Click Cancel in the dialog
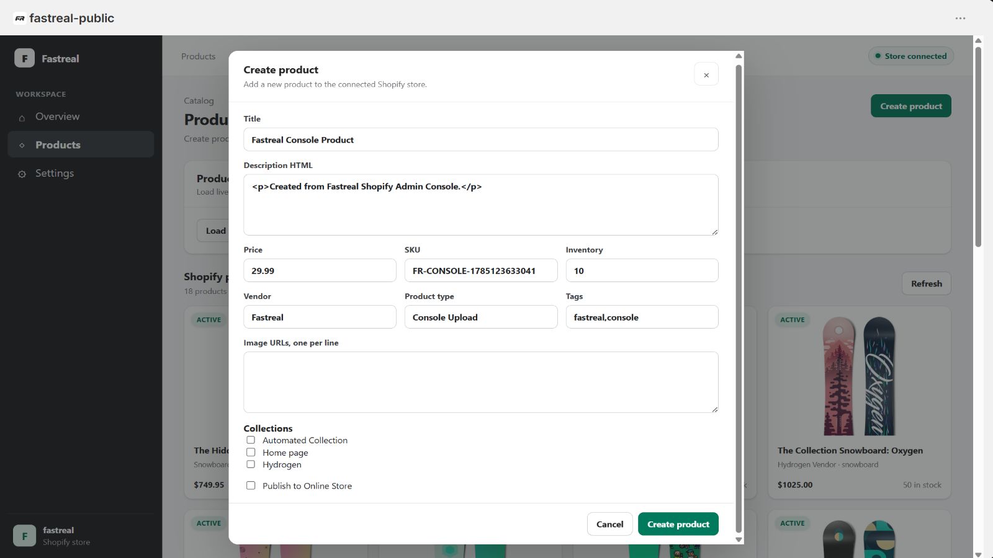Image resolution: width=993 pixels, height=558 pixels. pos(609,524)
